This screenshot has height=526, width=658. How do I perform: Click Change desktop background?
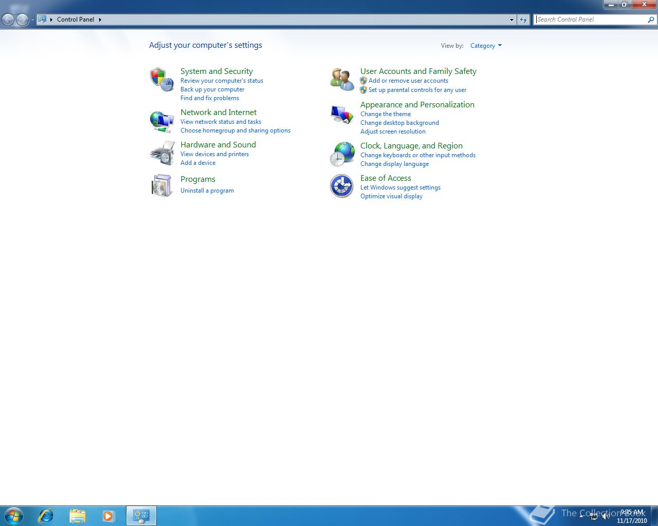coord(399,123)
